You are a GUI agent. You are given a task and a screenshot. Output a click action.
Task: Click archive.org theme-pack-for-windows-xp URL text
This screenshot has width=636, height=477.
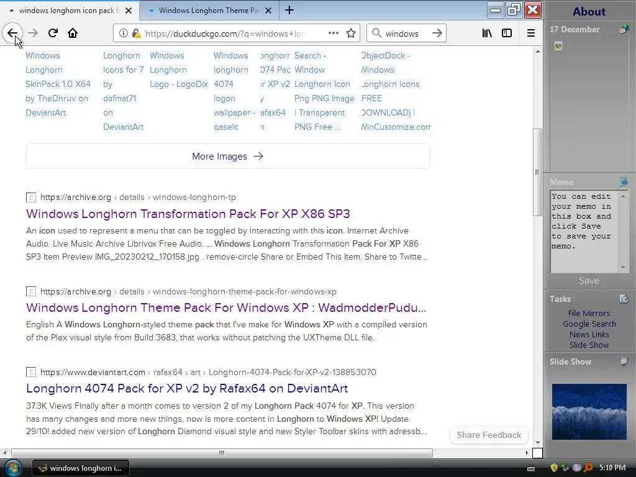click(x=188, y=291)
